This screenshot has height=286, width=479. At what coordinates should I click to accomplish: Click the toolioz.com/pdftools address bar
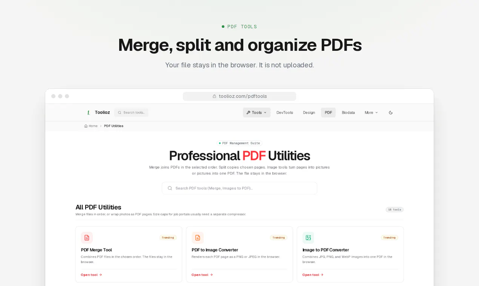pos(239,96)
